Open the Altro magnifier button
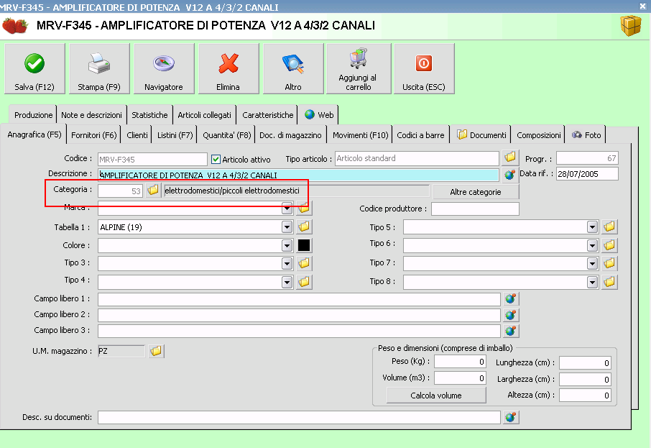Viewport: 651px width, 448px height. point(293,68)
